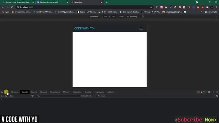Open the Responsive device dropdown
The image size is (219, 123).
pos(94,17)
